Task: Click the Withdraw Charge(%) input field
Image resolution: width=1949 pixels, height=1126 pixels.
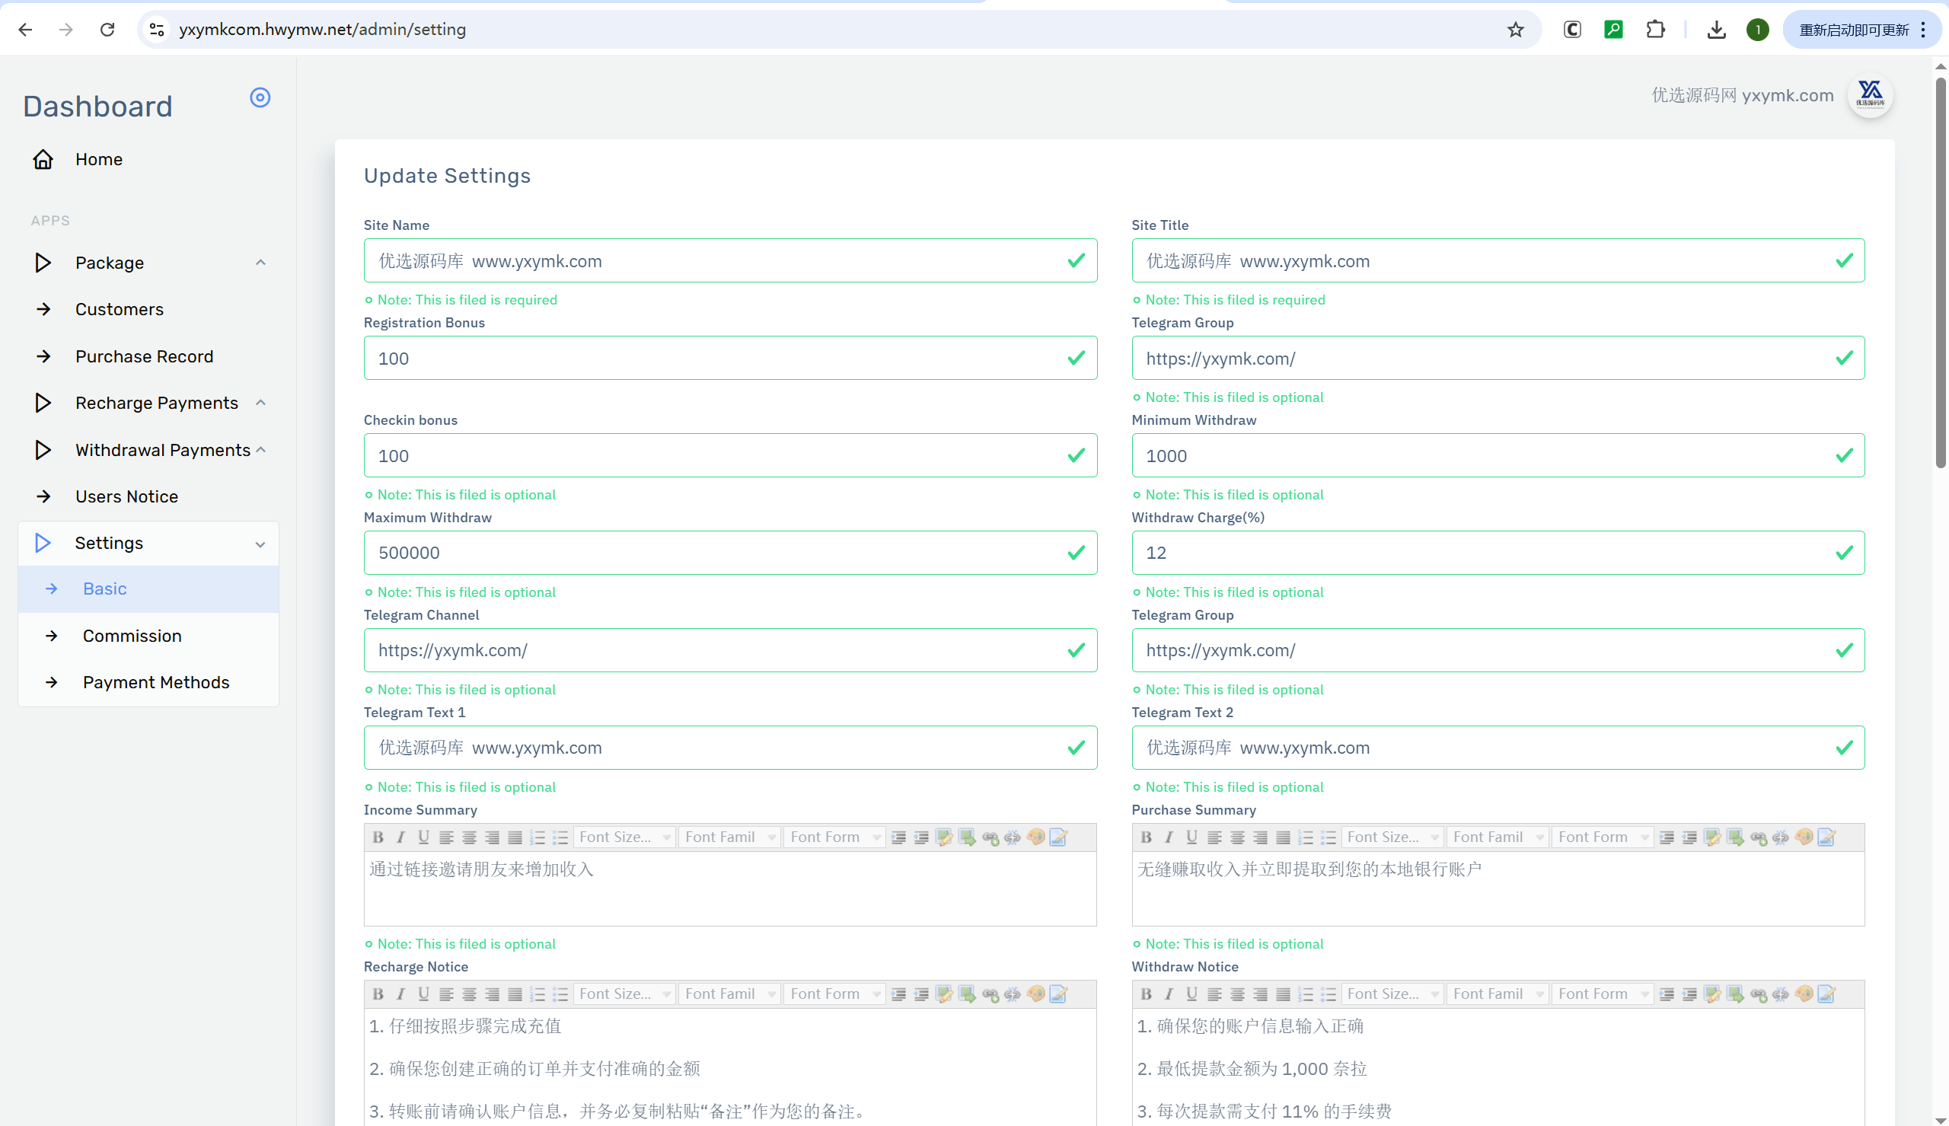Action: coord(1498,552)
